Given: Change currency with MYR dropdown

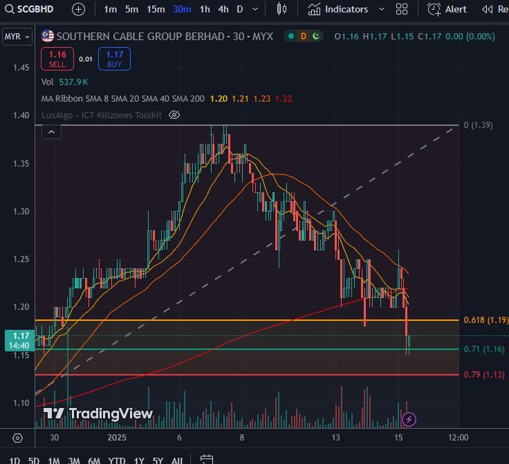Looking at the screenshot, I should [17, 37].
